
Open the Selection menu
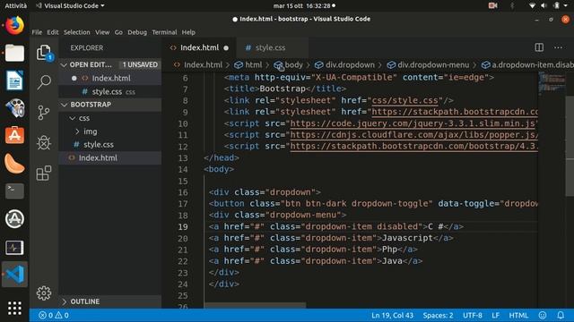coord(77,32)
